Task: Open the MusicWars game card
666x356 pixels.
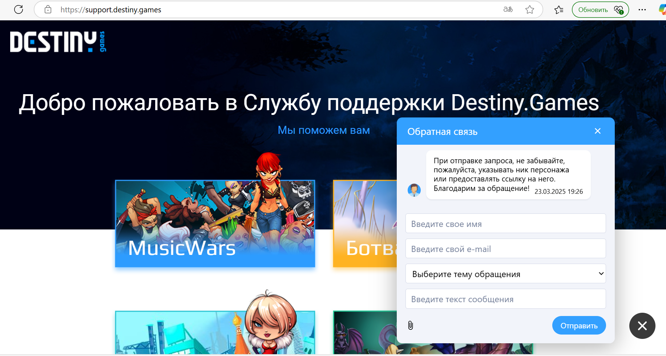Action: [215, 224]
